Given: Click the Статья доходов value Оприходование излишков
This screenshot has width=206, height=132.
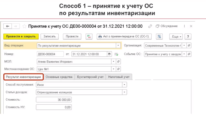Looking at the screenshot, I should [x=79, y=92].
